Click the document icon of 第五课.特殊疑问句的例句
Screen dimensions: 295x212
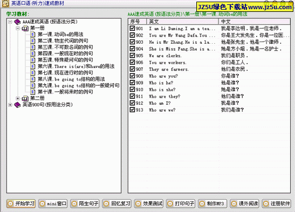click(33, 60)
